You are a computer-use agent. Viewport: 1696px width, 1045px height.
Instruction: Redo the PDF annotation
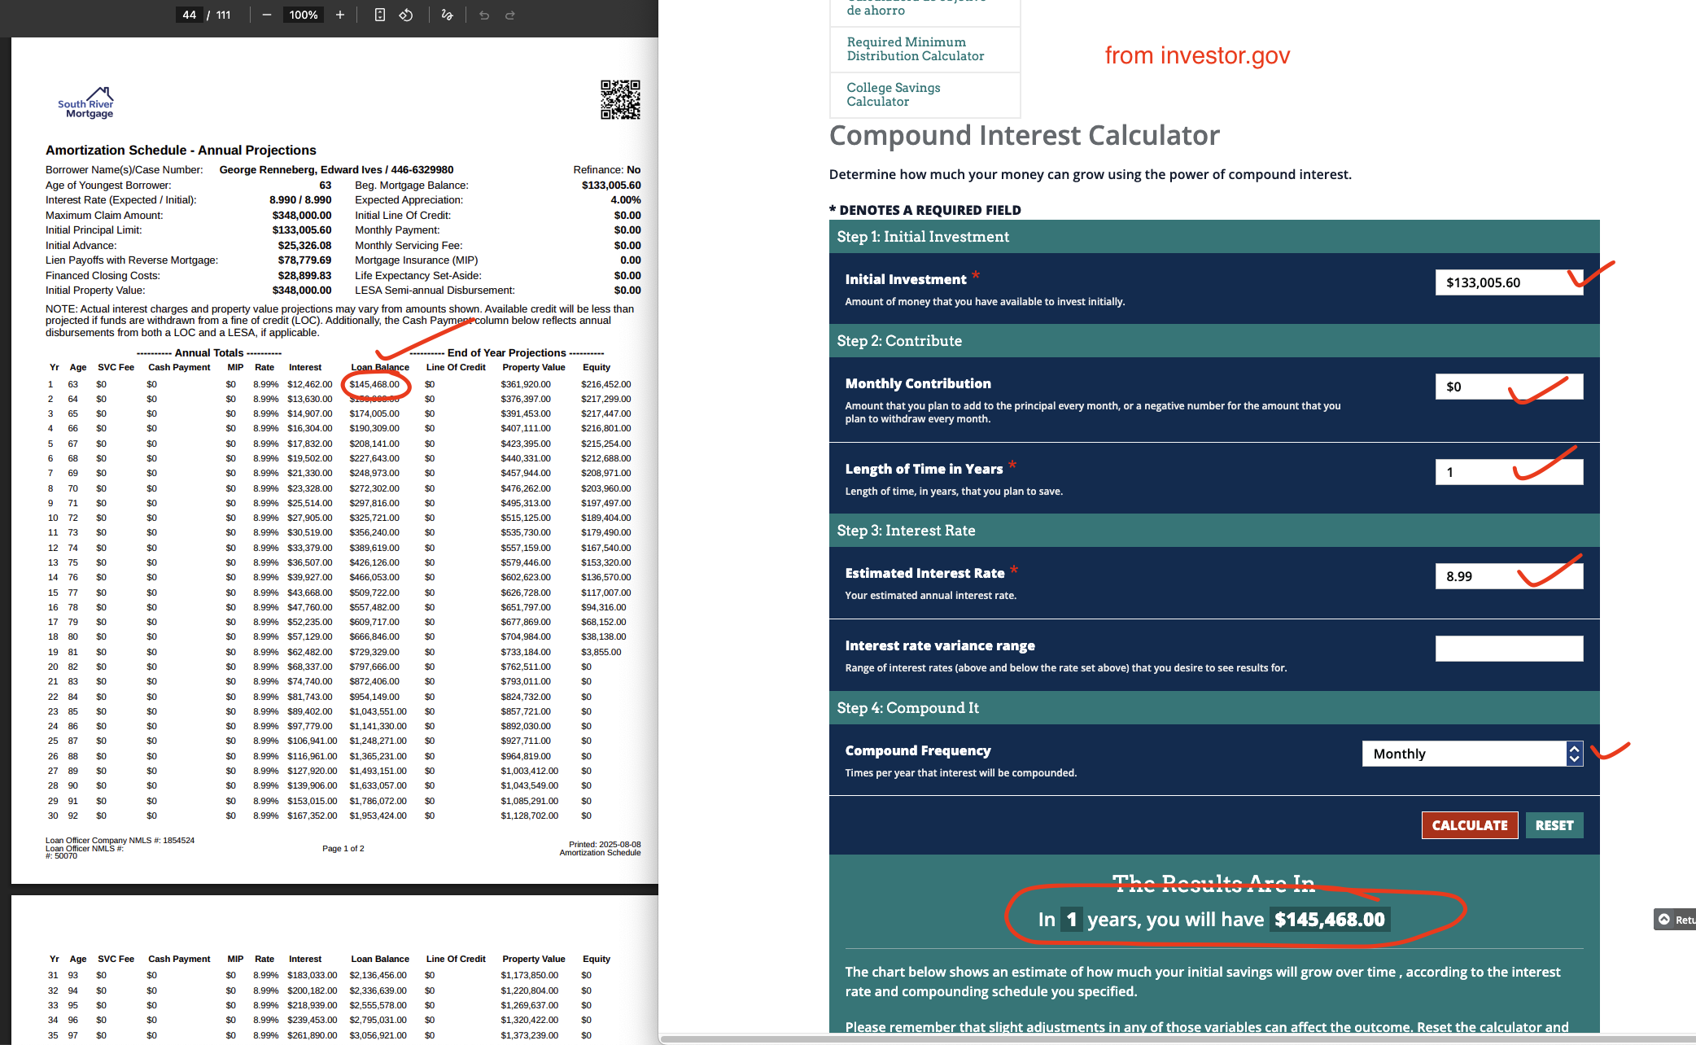pos(510,15)
